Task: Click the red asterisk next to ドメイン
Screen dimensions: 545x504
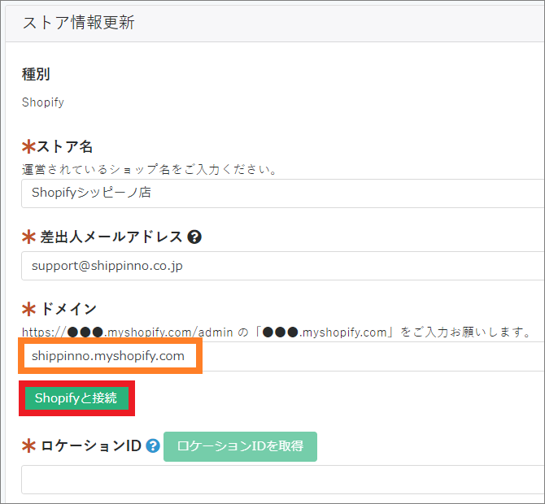Action: [x=28, y=309]
